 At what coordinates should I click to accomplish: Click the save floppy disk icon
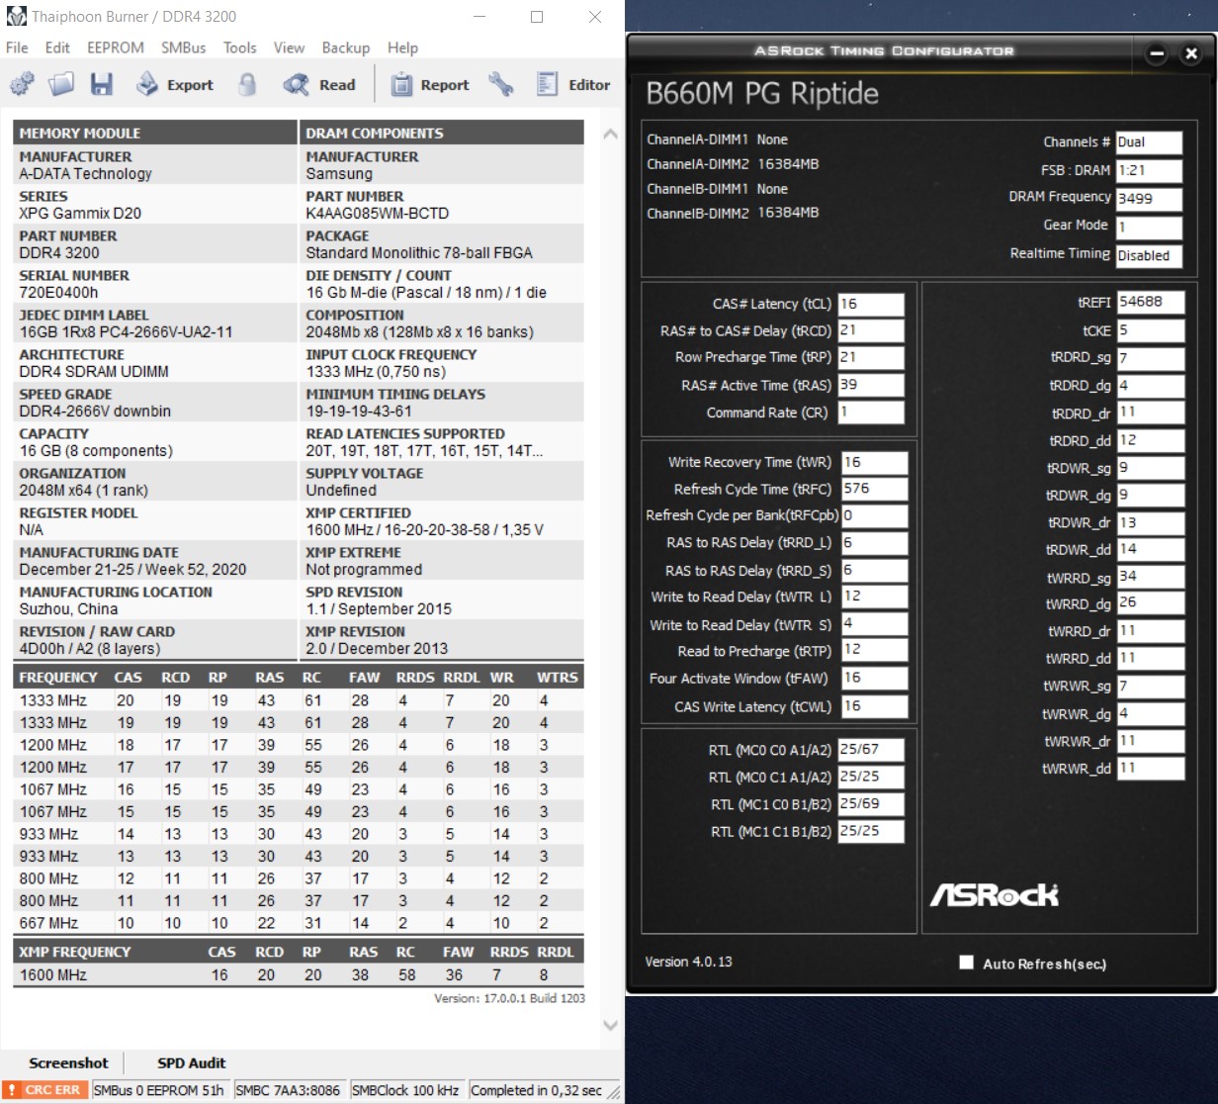point(101,85)
